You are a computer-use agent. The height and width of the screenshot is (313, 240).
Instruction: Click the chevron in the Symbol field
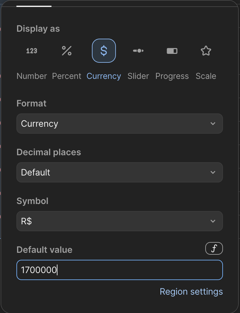tap(213, 221)
